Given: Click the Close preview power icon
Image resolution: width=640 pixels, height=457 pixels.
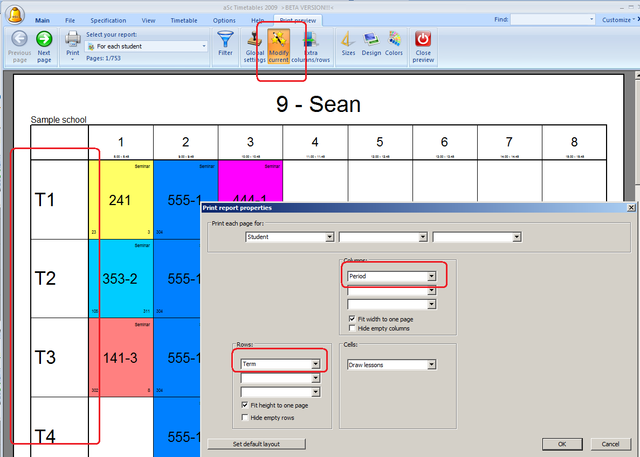Looking at the screenshot, I should coord(423,39).
